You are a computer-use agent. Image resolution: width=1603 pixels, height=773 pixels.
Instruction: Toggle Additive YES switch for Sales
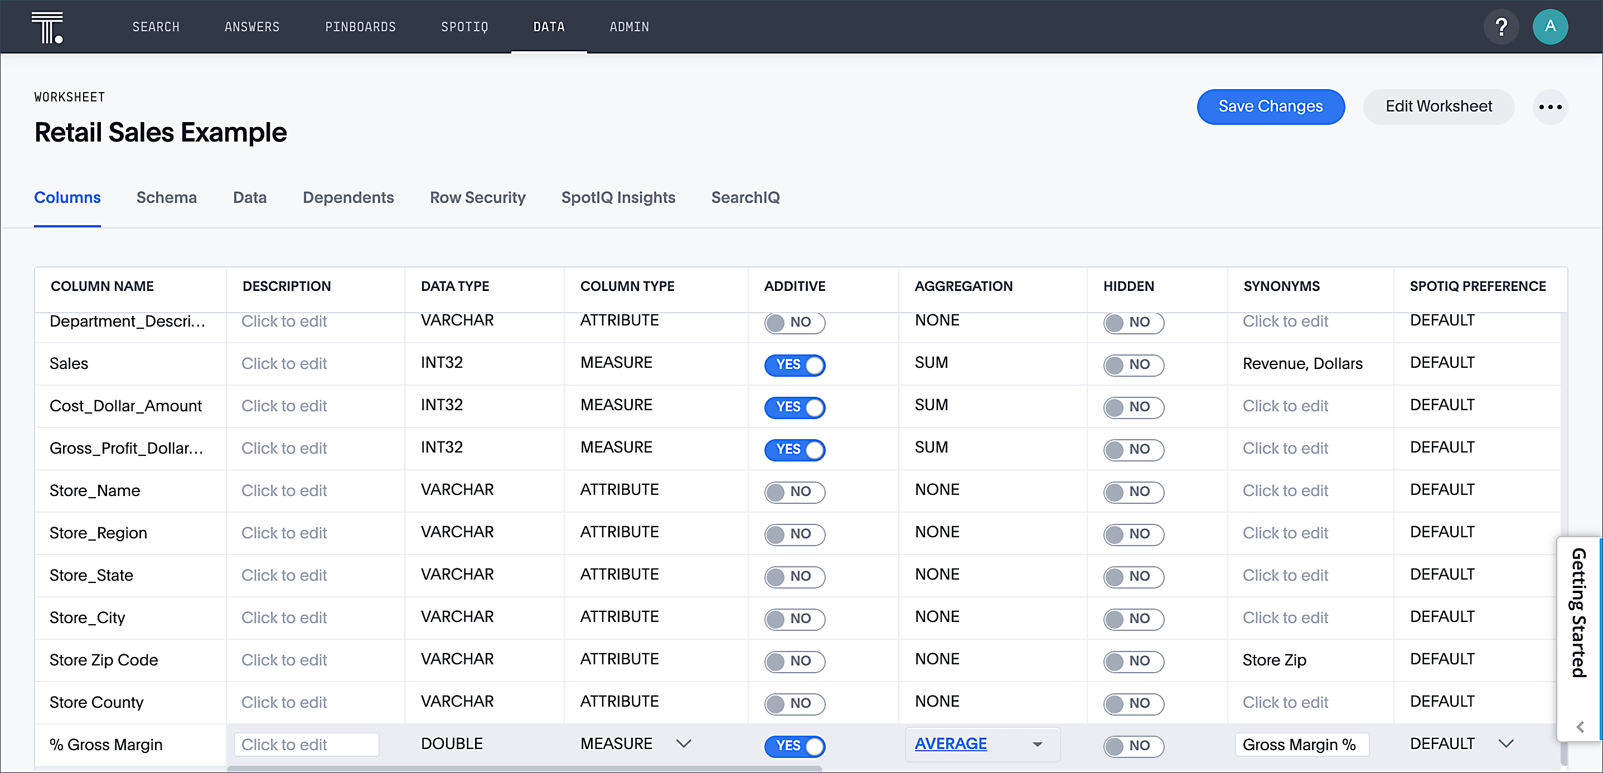[795, 365]
